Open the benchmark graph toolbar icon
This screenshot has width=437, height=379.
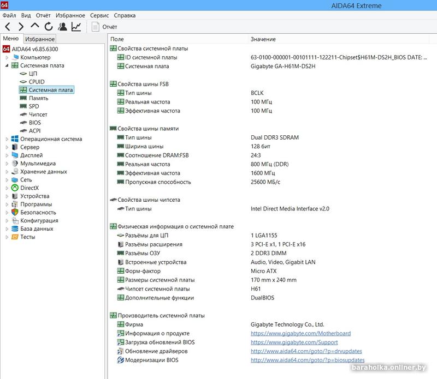point(76,26)
